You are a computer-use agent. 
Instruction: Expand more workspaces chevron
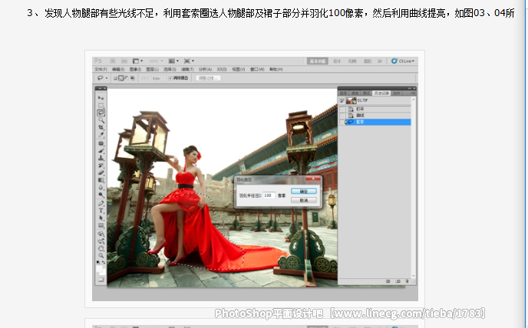pyautogui.click(x=380, y=61)
